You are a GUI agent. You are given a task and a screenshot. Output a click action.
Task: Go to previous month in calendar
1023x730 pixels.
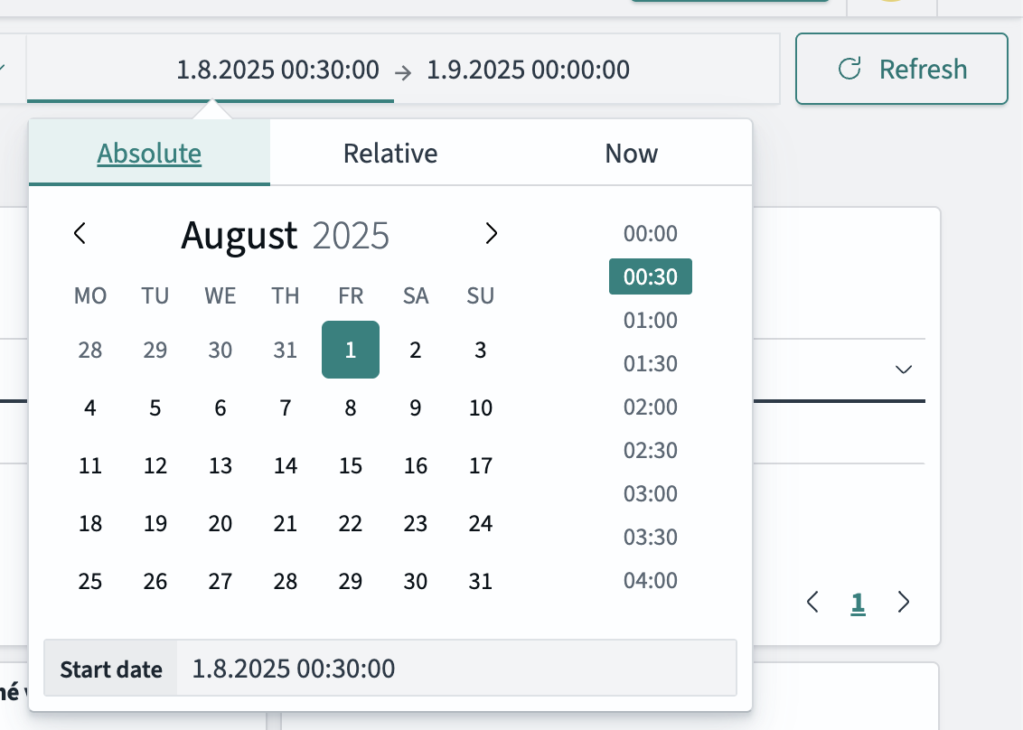tap(80, 234)
